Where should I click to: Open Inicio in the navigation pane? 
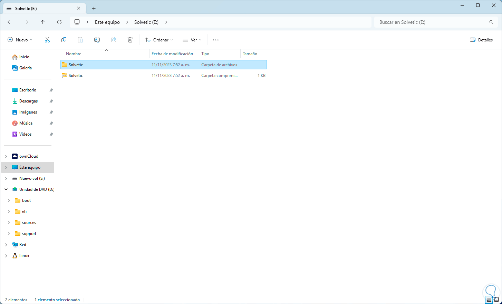pyautogui.click(x=24, y=57)
